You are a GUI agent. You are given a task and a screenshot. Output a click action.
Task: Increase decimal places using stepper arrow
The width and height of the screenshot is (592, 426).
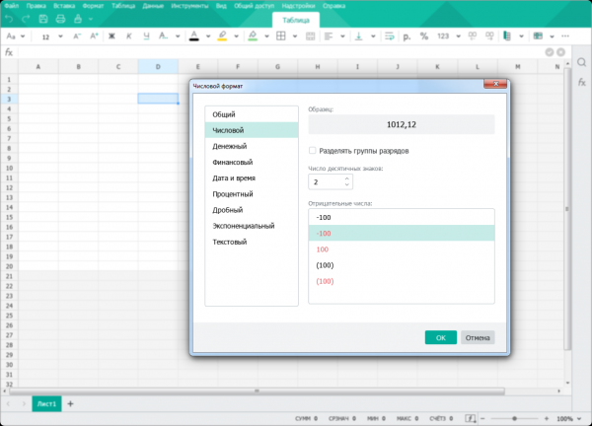[x=347, y=179]
